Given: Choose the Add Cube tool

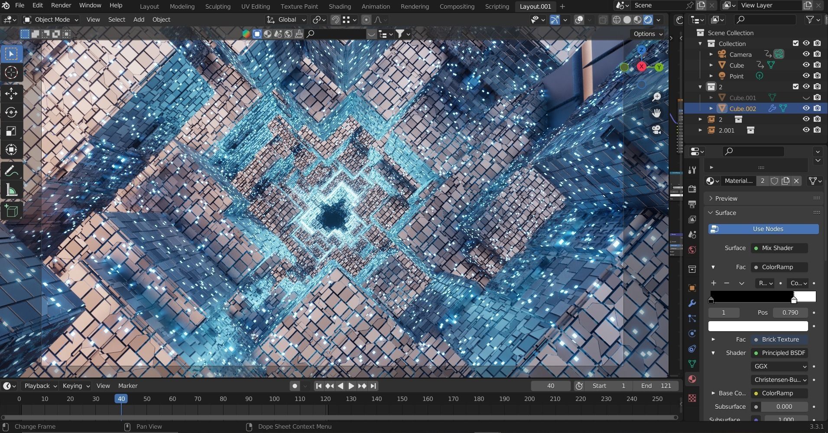Looking at the screenshot, I should pos(11,211).
